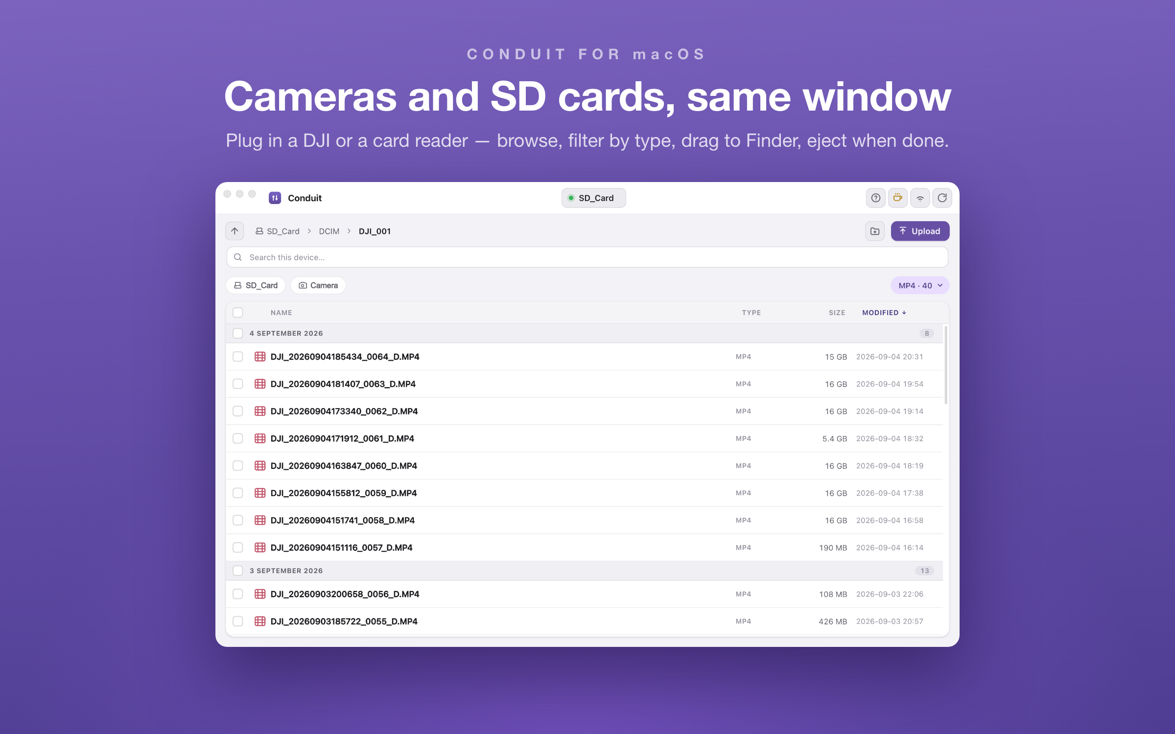Click the coffee cup donate icon
The image size is (1175, 734).
point(897,198)
